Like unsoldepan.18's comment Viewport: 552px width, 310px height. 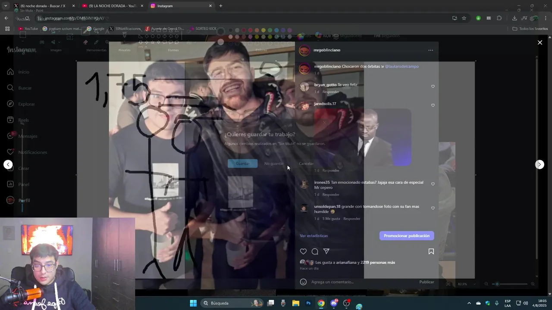[x=433, y=208]
